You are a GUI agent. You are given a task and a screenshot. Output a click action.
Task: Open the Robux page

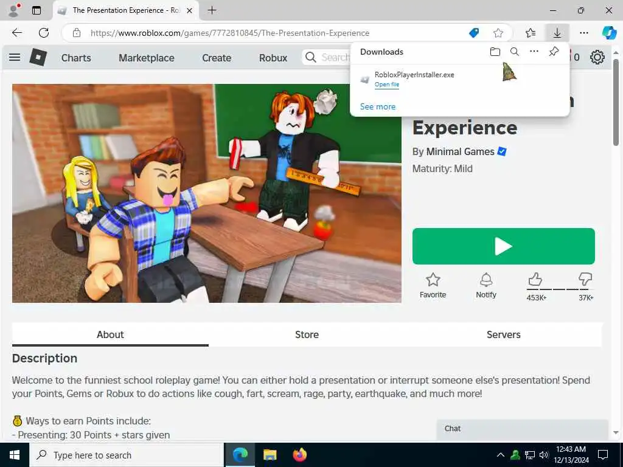tap(273, 58)
